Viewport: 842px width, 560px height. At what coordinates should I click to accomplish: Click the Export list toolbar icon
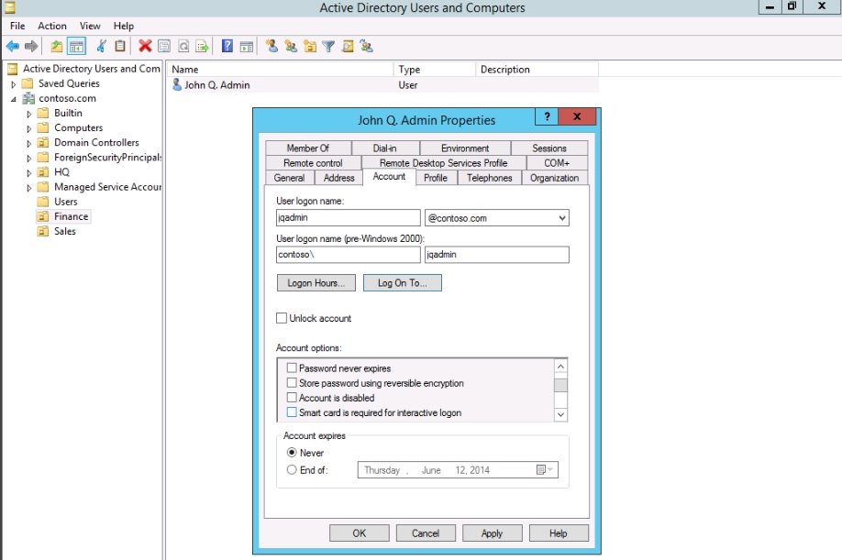(x=202, y=47)
